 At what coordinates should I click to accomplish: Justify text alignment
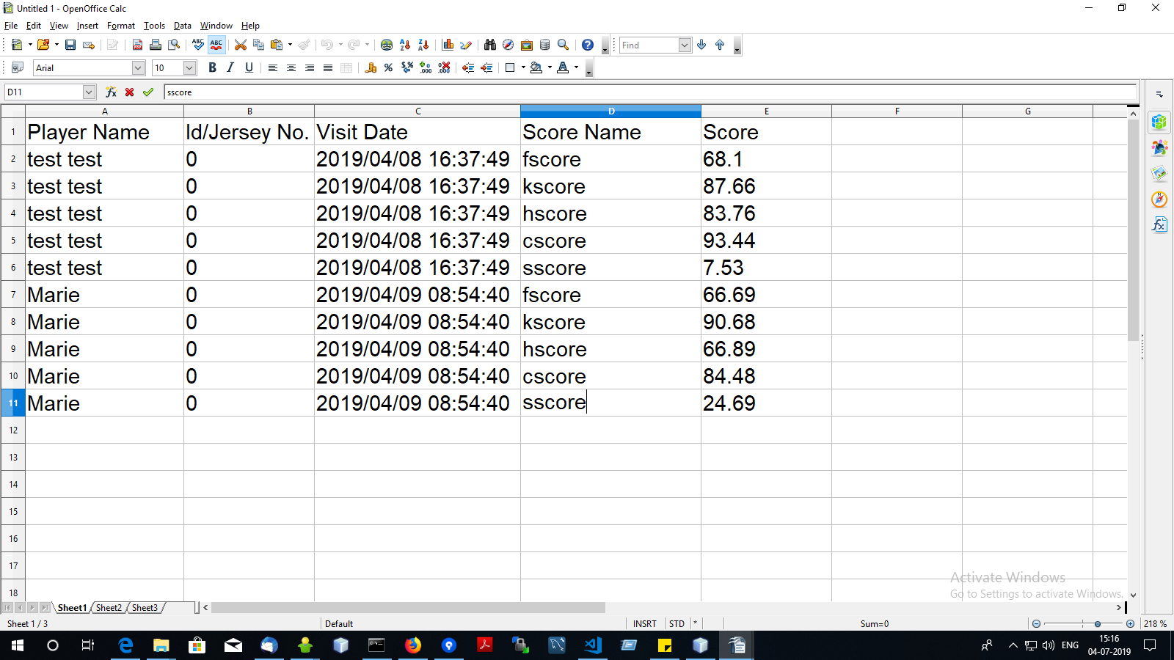(x=328, y=67)
